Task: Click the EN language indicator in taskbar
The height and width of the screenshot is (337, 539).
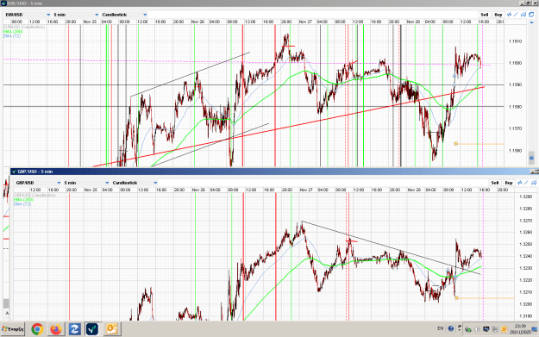Action: coord(441,328)
